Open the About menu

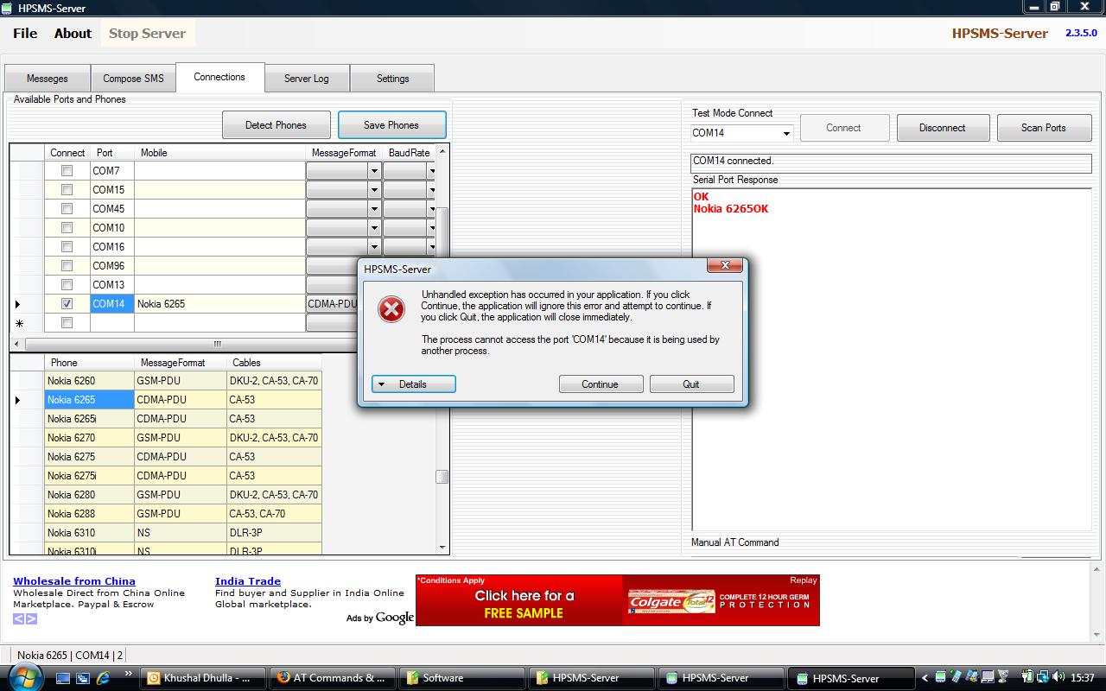click(73, 33)
